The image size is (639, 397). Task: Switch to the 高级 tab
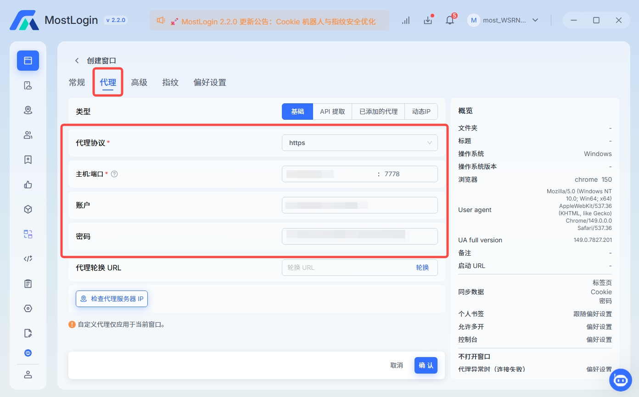point(139,83)
